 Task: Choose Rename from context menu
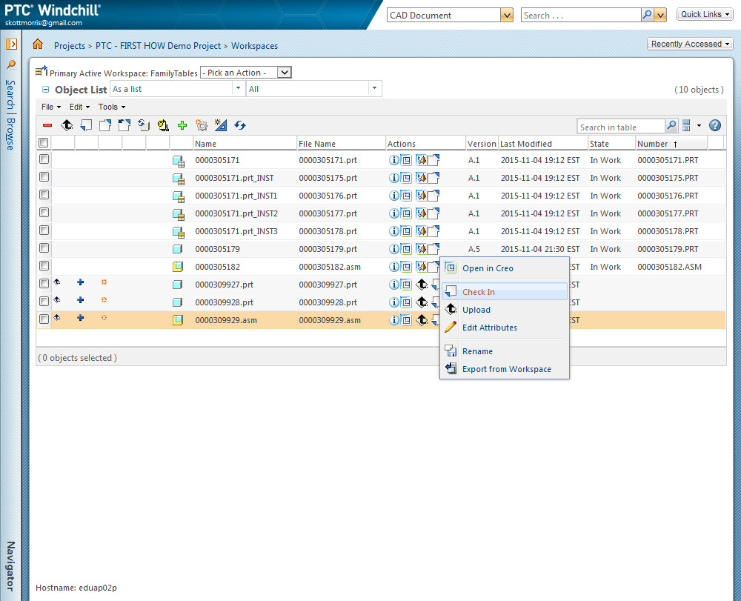[504, 351]
